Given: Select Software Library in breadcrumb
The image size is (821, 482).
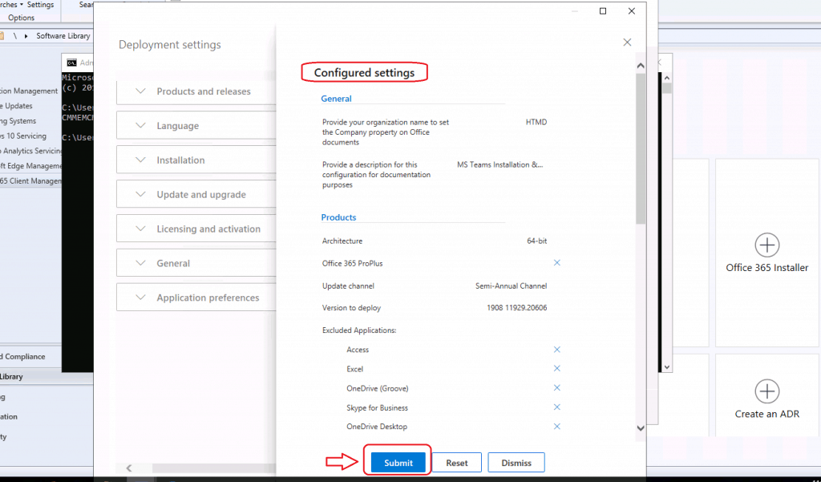Looking at the screenshot, I should point(63,35).
